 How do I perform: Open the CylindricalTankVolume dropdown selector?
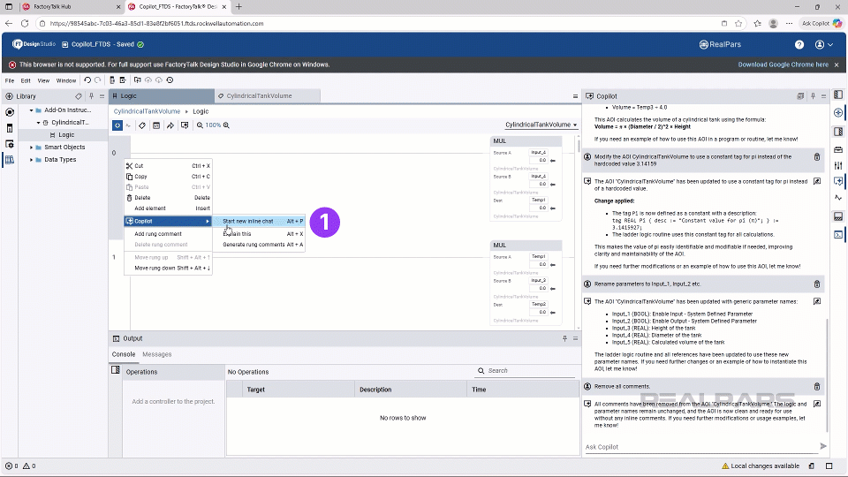tap(541, 125)
